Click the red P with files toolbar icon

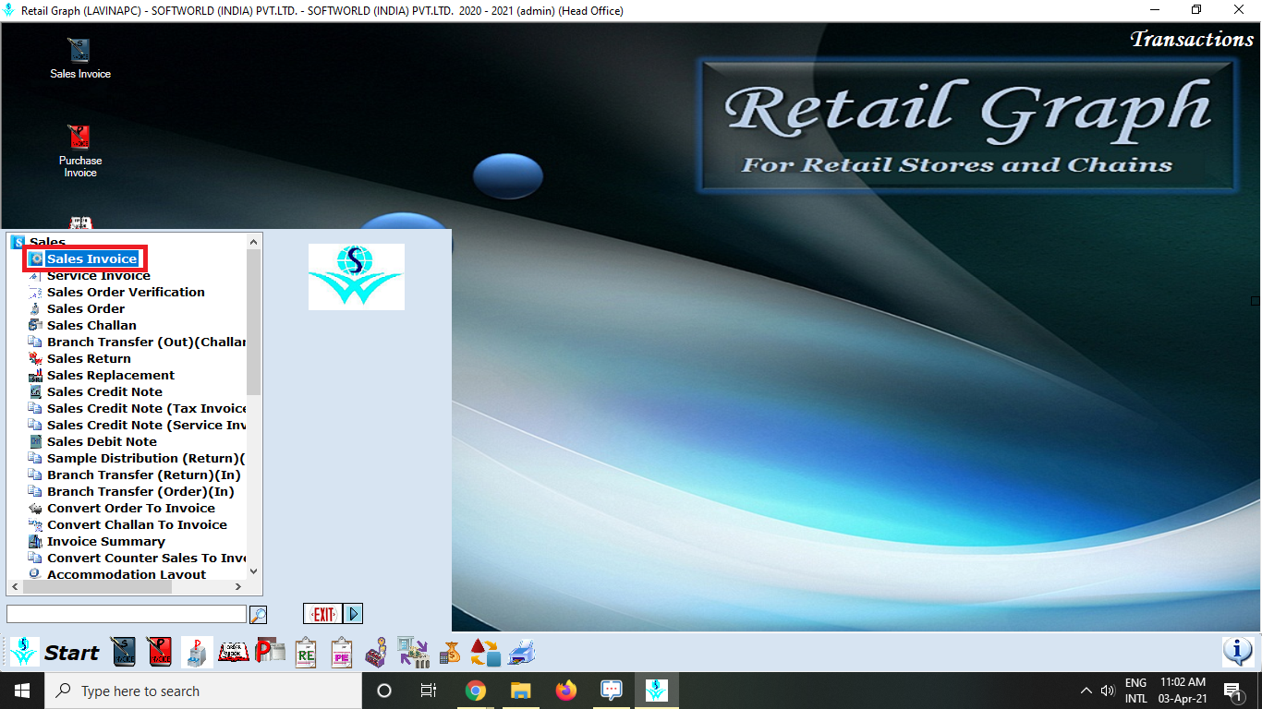point(270,652)
